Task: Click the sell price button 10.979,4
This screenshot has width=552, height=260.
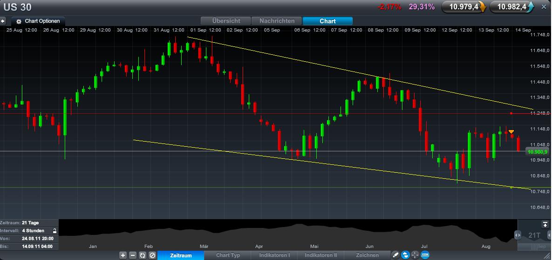Action: coord(464,6)
